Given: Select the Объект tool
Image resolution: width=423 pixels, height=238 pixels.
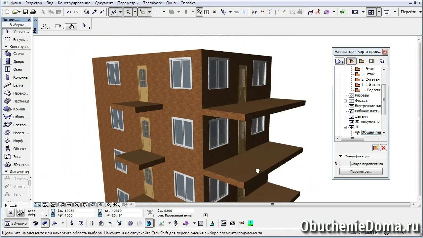Looking at the screenshot, I should [x=16, y=149].
